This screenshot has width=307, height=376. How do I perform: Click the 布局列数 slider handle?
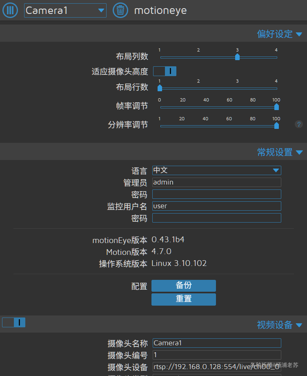(x=237, y=57)
